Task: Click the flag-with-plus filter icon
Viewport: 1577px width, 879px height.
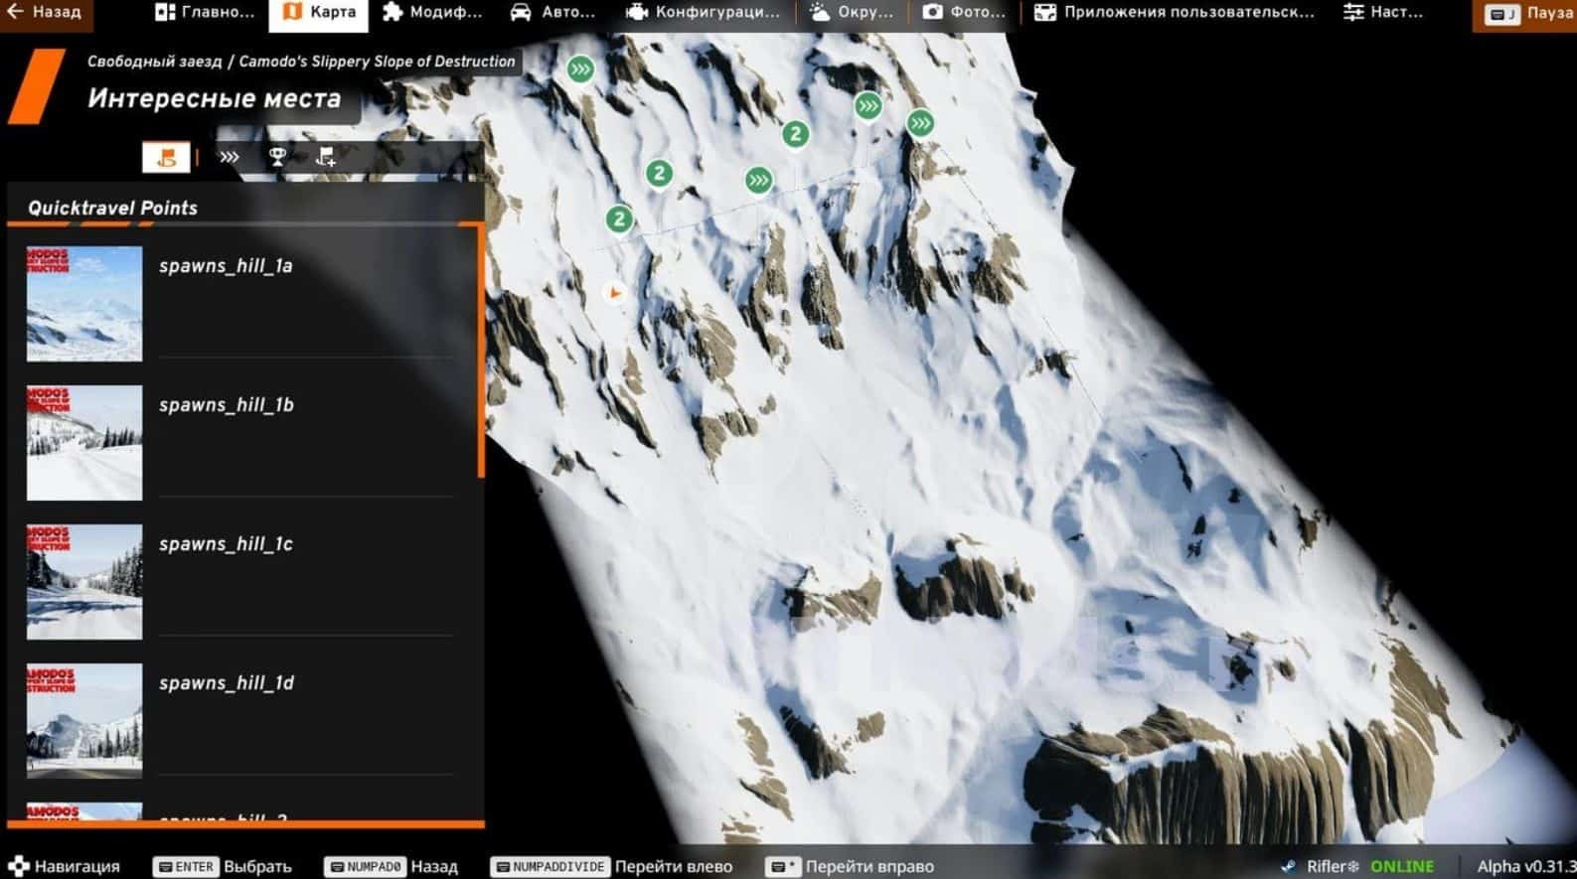Action: [x=325, y=157]
